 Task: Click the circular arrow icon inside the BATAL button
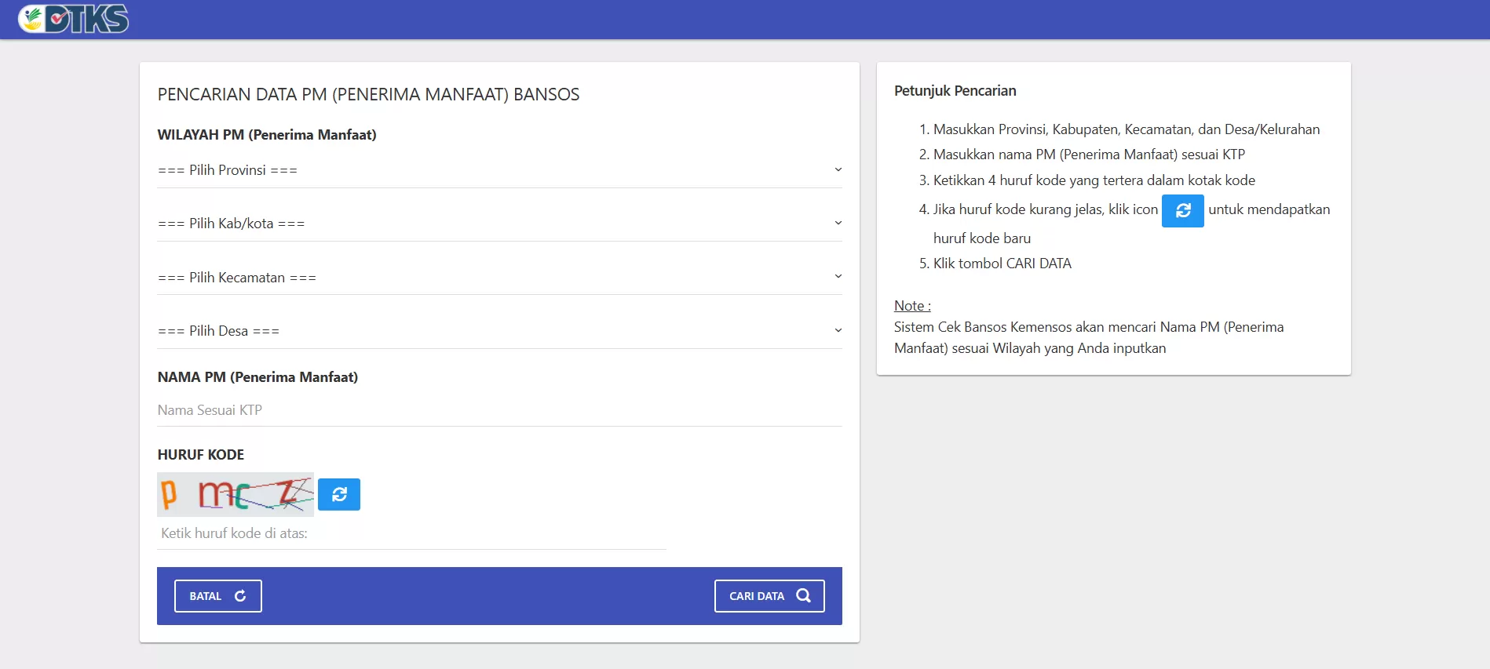(x=240, y=596)
